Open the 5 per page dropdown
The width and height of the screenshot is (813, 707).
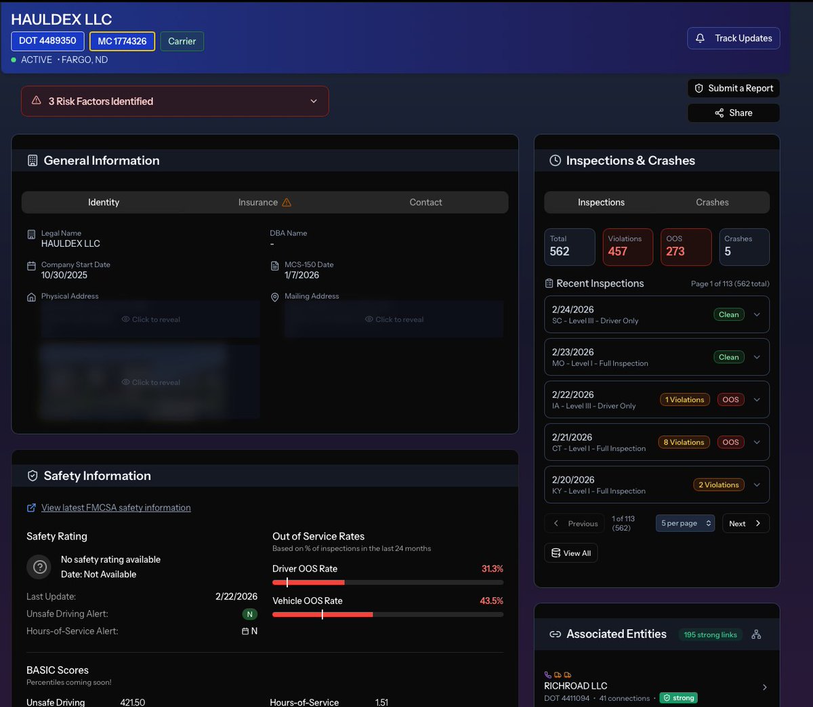tap(685, 523)
